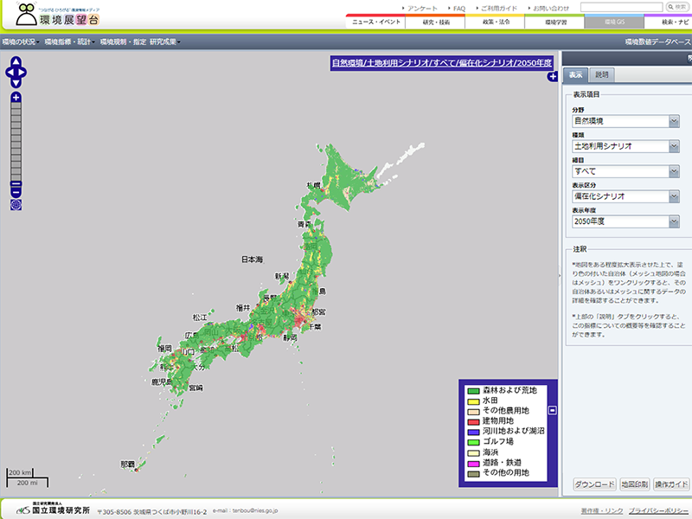Open the 種類 dropdown showing 土地利用シナリオ

click(x=625, y=146)
